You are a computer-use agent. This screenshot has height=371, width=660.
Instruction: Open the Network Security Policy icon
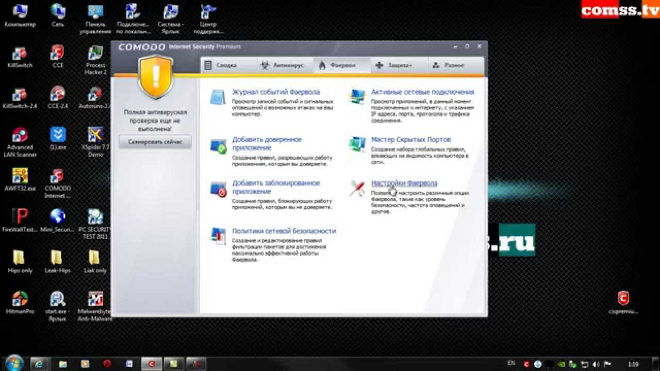click(218, 235)
